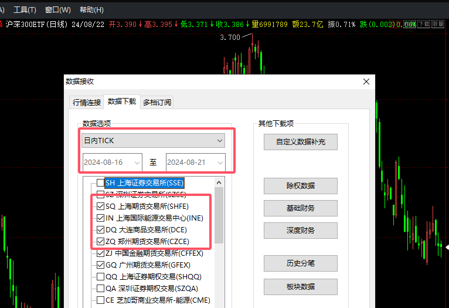
Task: Click the 自定义数据补充 button
Action: [301, 142]
